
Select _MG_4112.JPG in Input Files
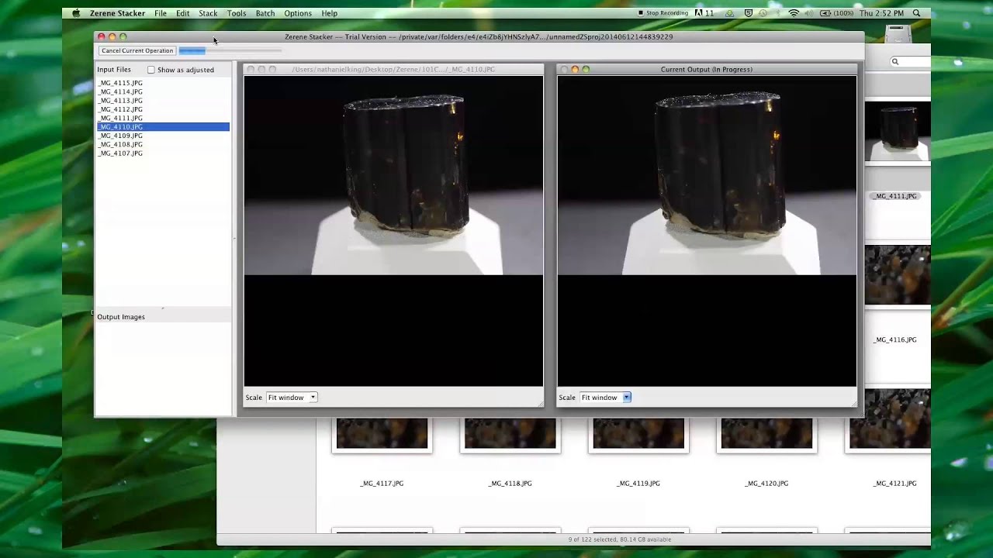tap(163, 109)
